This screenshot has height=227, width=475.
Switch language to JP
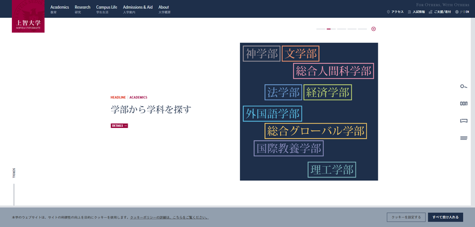click(x=461, y=12)
